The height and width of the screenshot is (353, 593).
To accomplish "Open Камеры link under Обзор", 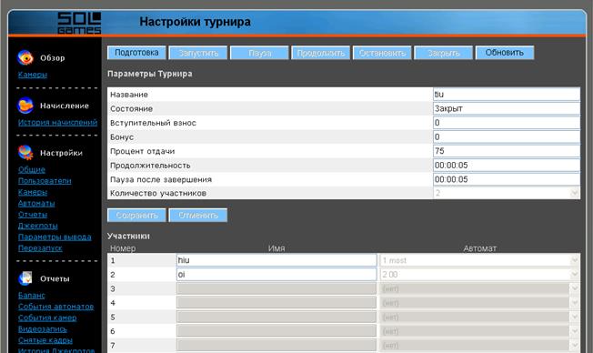I will click(33, 75).
